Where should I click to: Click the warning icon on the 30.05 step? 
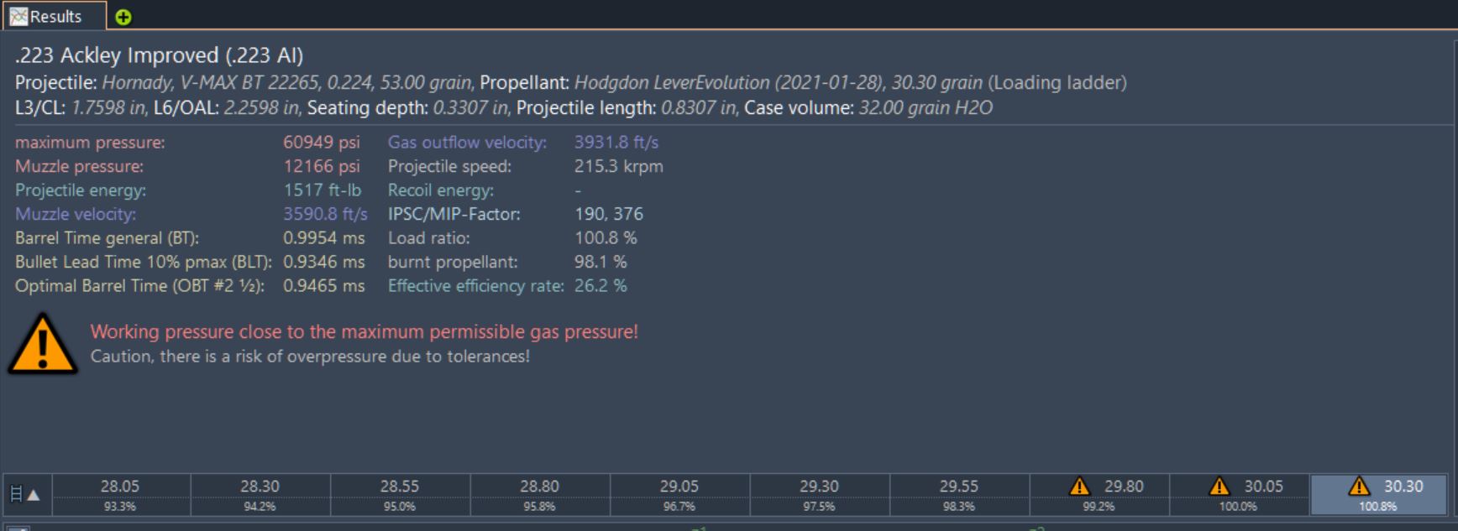click(x=1219, y=487)
